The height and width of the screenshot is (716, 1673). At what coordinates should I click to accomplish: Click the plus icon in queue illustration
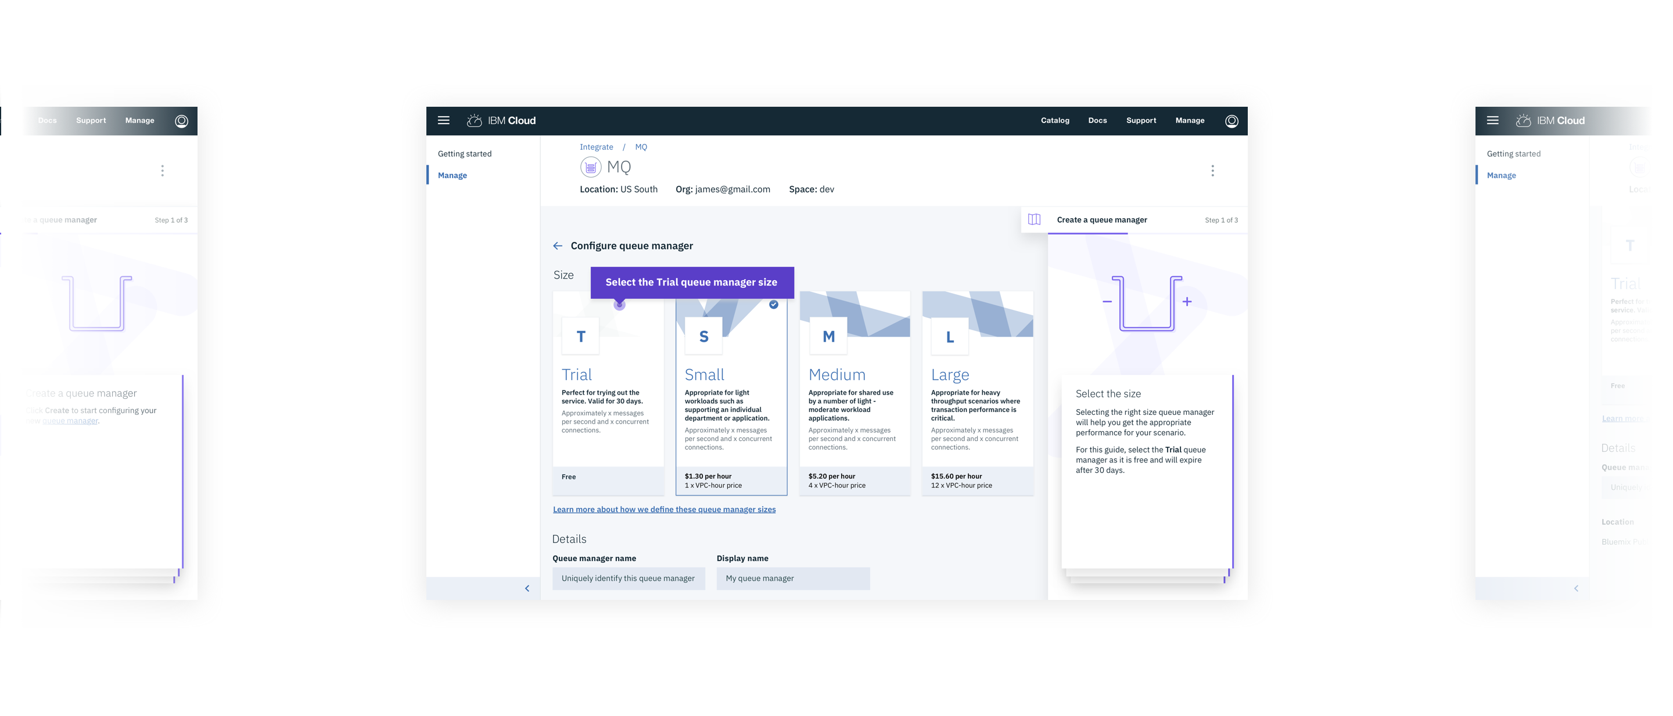click(x=1187, y=302)
